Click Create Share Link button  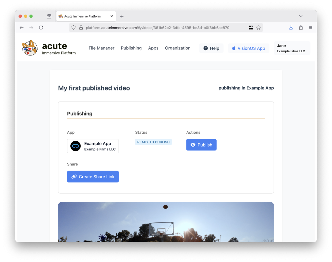(93, 177)
